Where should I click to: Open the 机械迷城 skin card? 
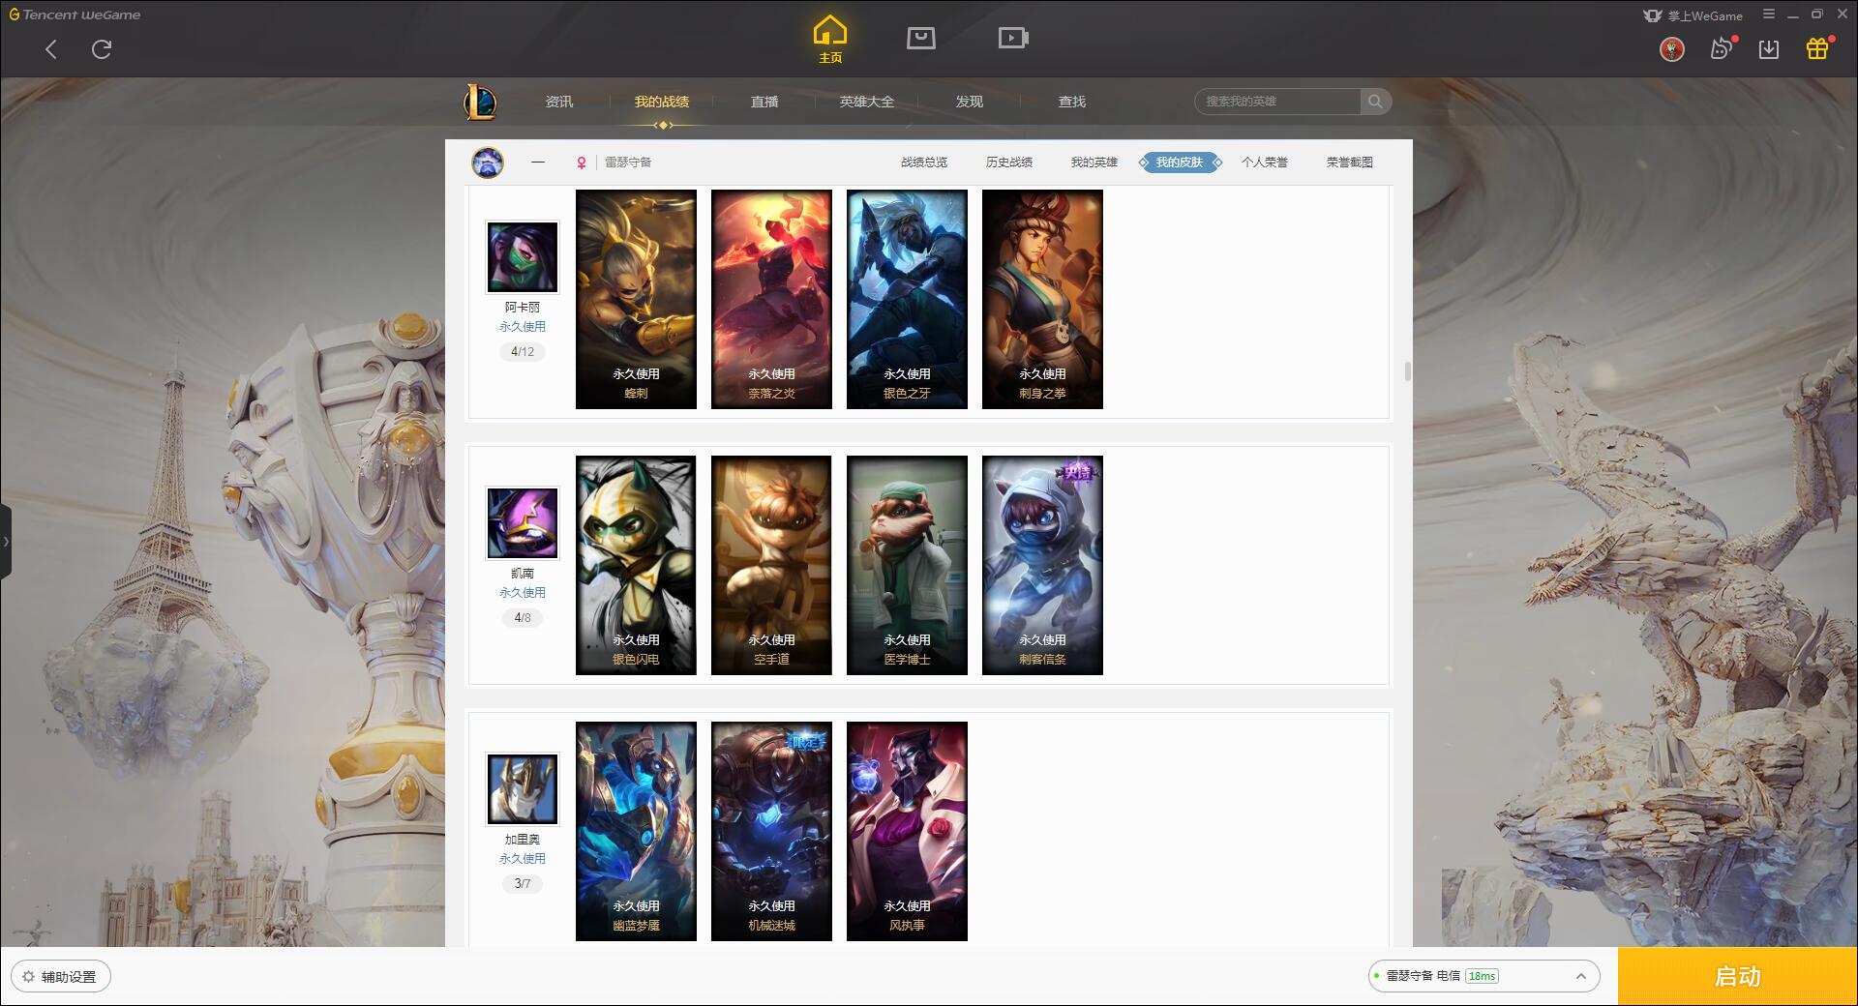771,831
